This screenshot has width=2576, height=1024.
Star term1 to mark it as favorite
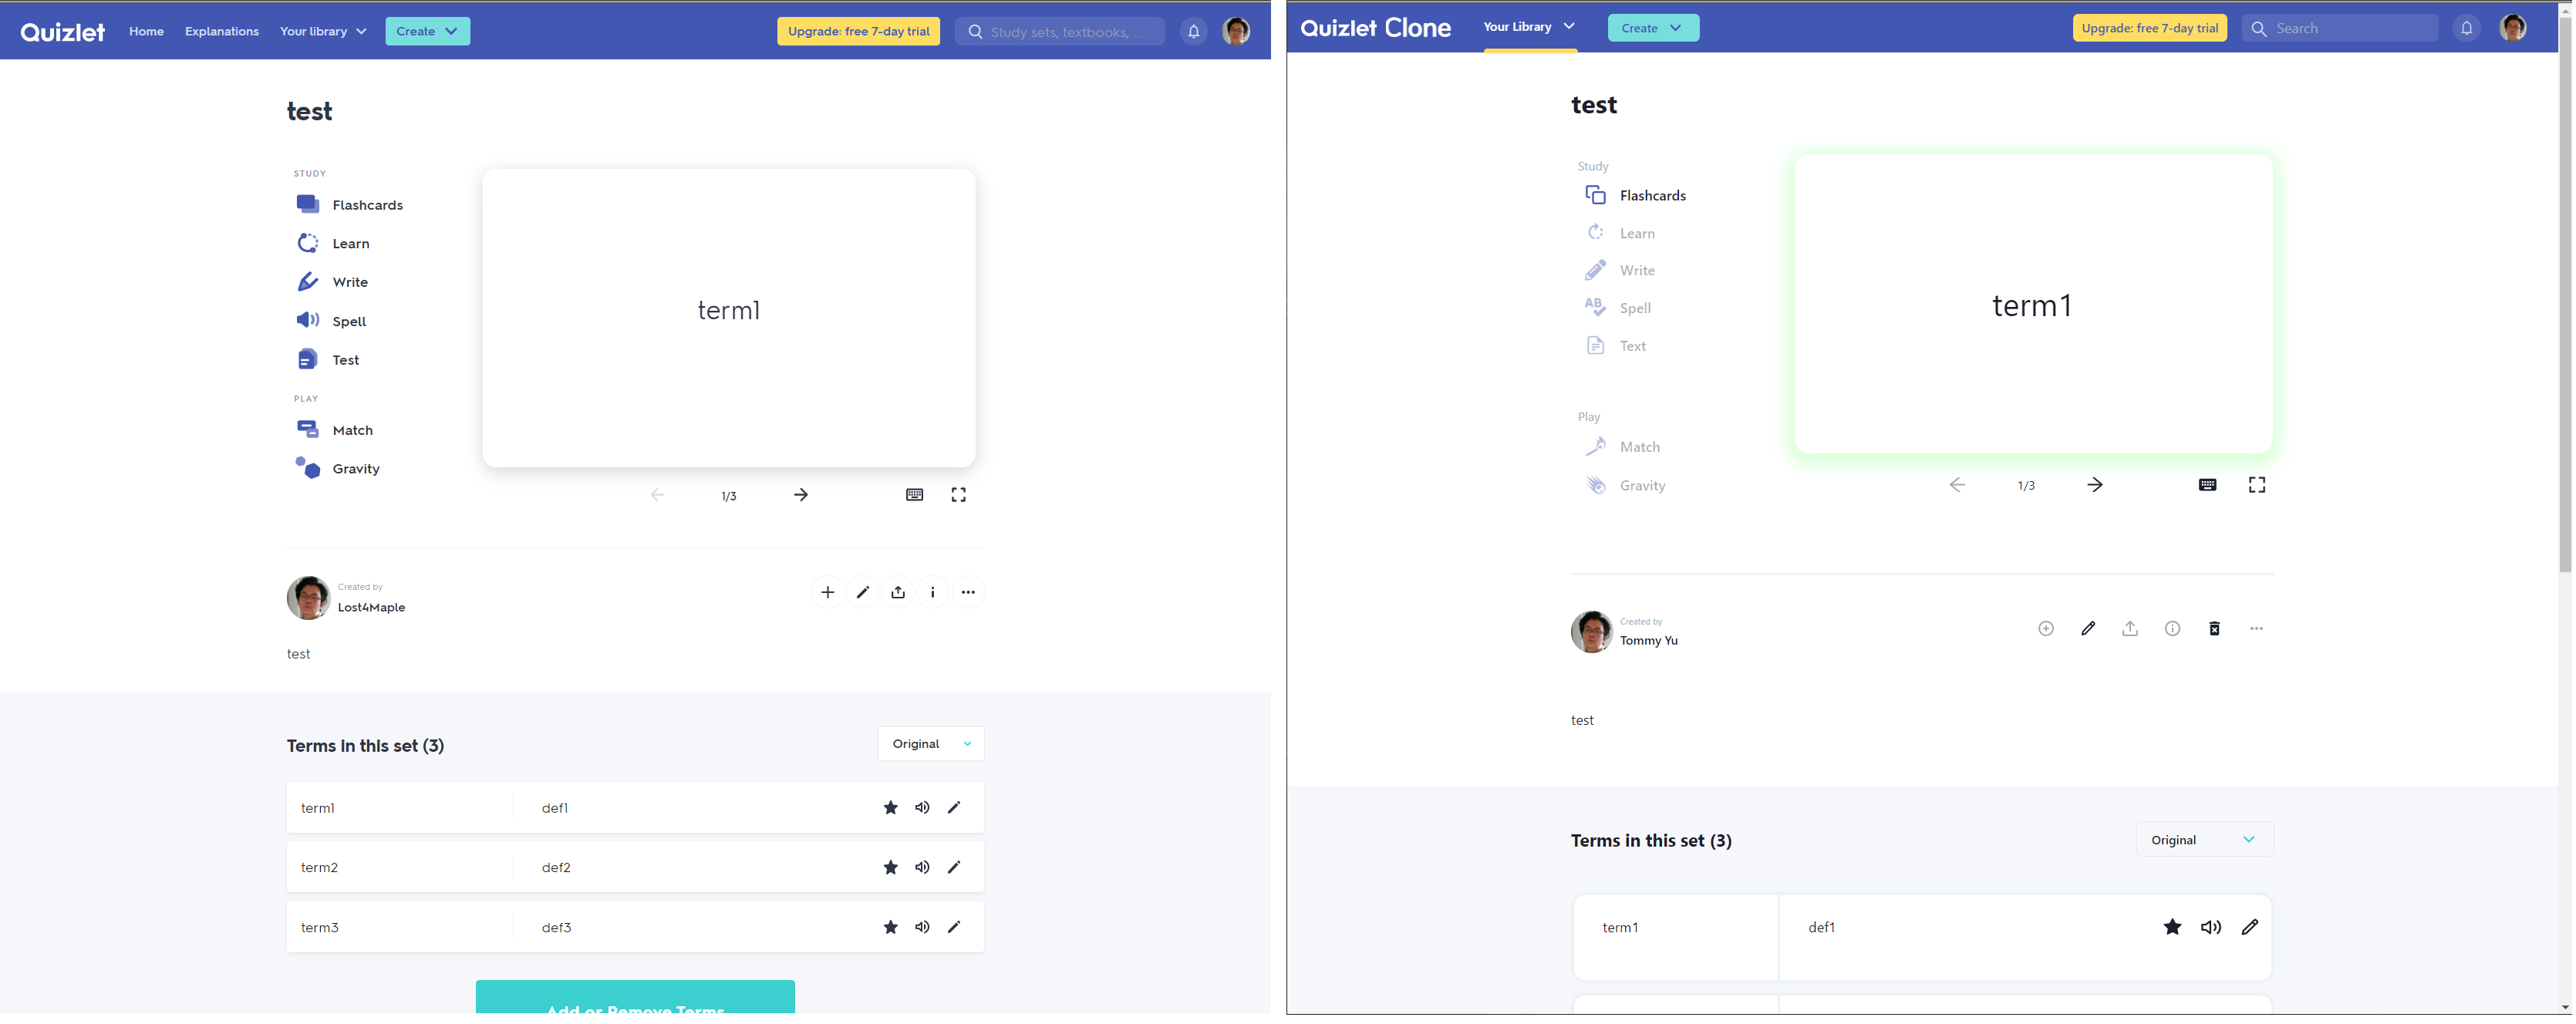[890, 807]
